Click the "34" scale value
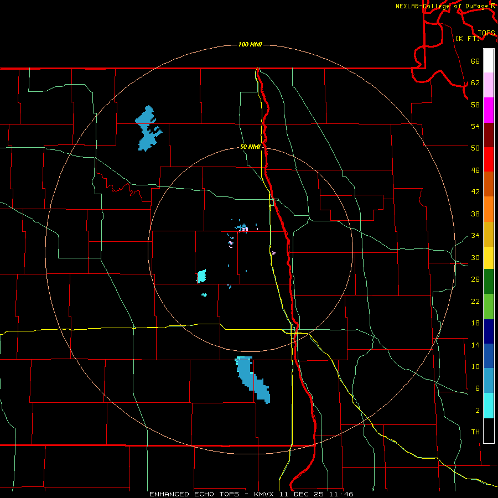 475,235
